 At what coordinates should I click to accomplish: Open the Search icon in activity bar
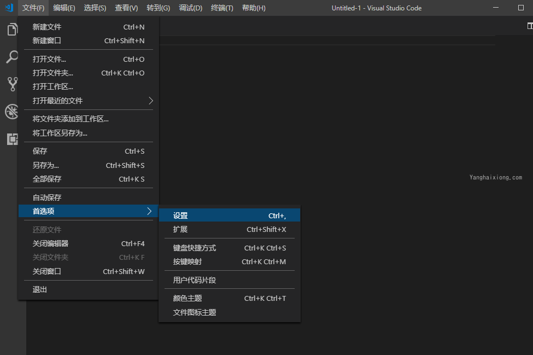[x=12, y=57]
